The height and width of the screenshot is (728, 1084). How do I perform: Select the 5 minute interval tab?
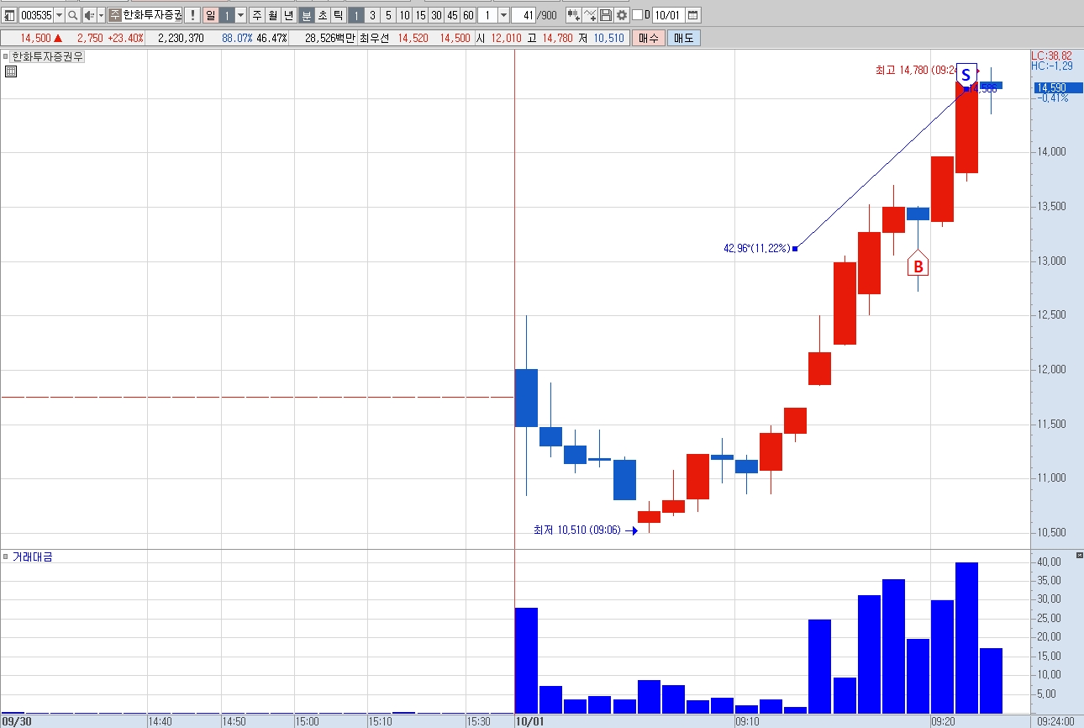(x=388, y=15)
